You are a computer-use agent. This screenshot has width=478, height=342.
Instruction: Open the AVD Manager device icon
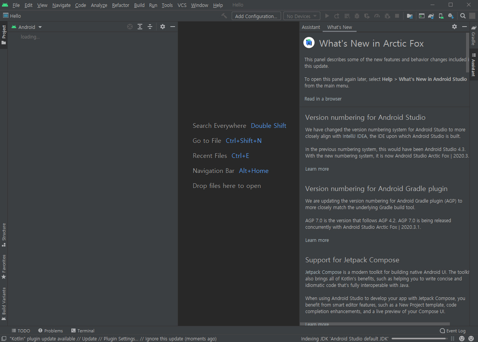tap(441, 16)
